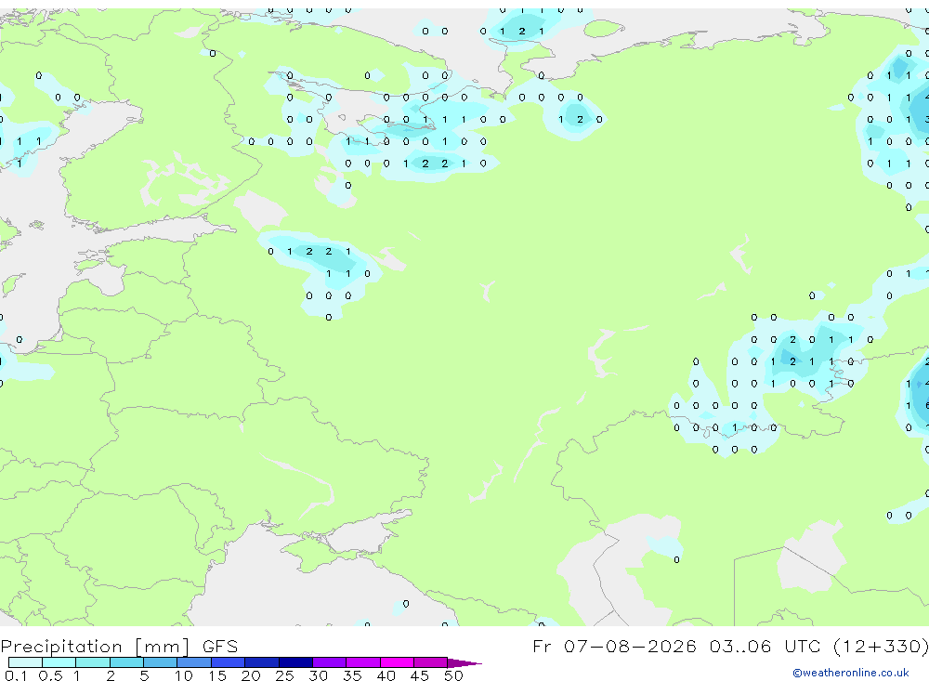Pick the 45–50 mm legend swatch
The image size is (929, 681).
[431, 662]
